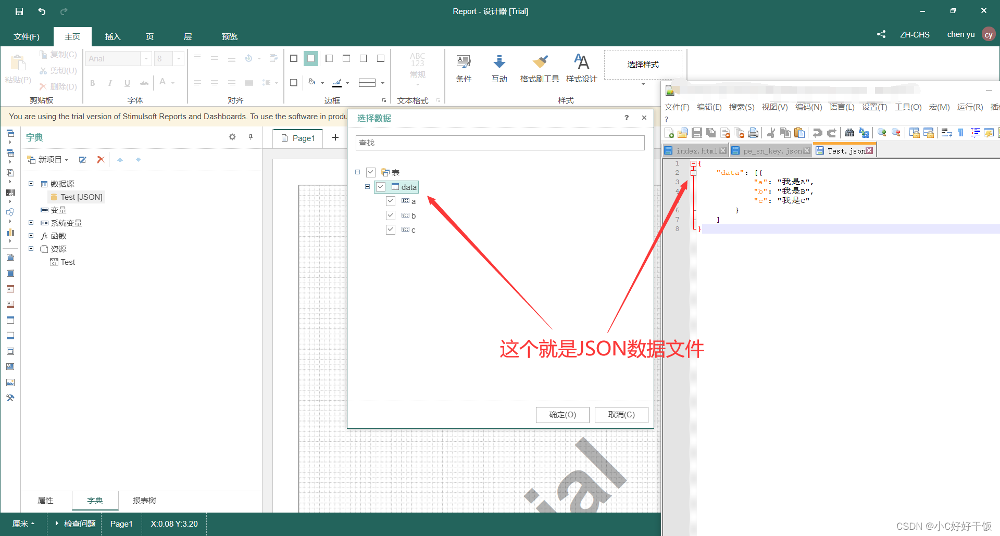Click the chart component icon in the left toolbox
The width and height of the screenshot is (1000, 536).
tap(10, 232)
